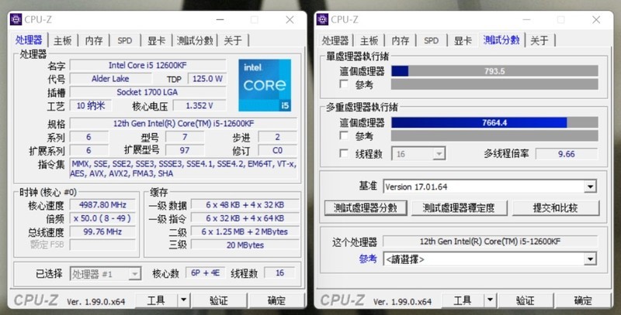Click TDP value 125.0 W
Viewport: 621px width, 315px height.
pos(207,78)
